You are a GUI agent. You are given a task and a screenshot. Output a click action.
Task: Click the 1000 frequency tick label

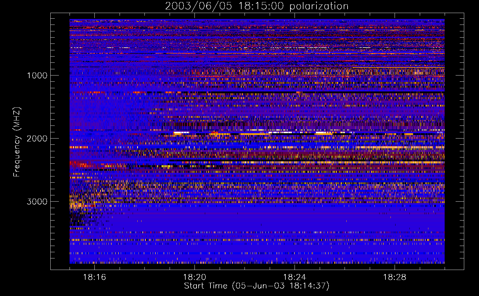click(x=37, y=75)
